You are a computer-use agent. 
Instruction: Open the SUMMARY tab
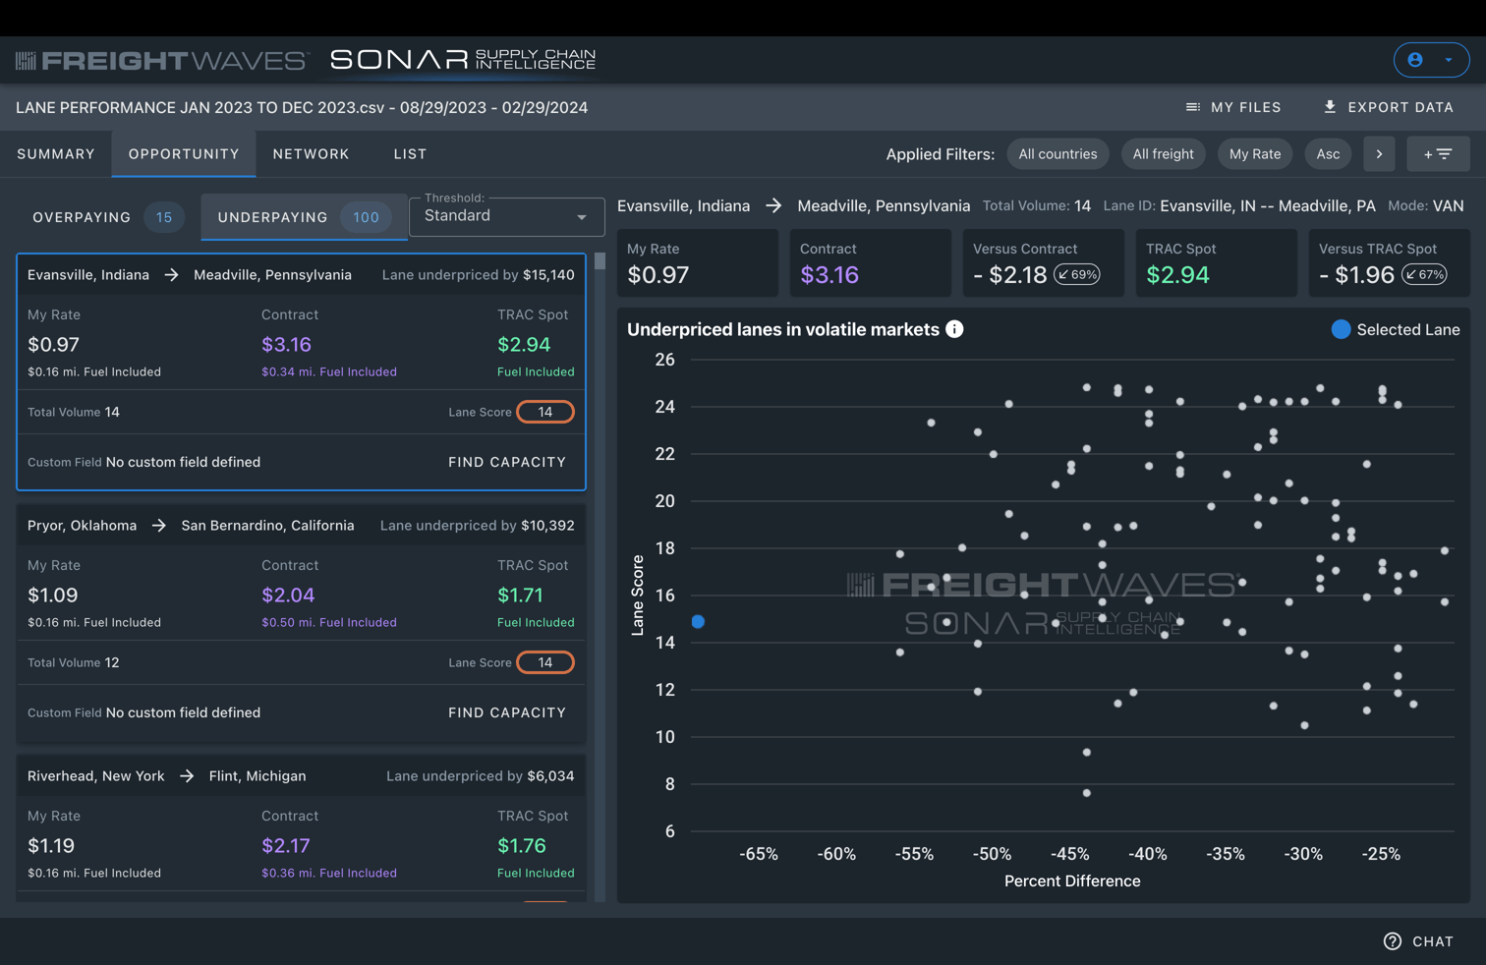56,153
